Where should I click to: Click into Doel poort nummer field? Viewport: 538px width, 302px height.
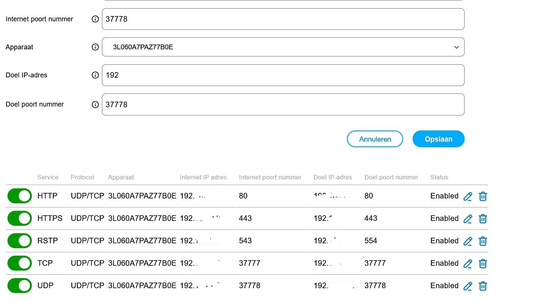283,105
